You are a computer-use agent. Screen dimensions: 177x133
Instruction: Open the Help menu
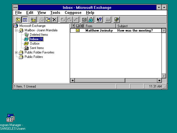tap(90, 12)
